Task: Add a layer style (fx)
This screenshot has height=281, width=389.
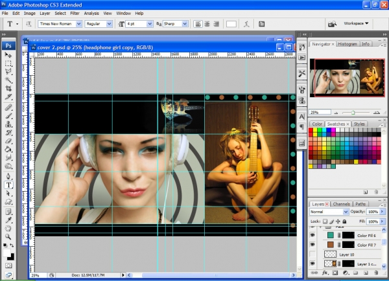Action: click(x=325, y=273)
